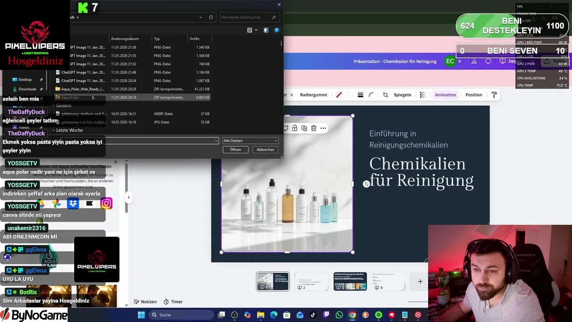The height and width of the screenshot is (322, 572).
Task: Open the EC profile avatar
Action: [450, 61]
